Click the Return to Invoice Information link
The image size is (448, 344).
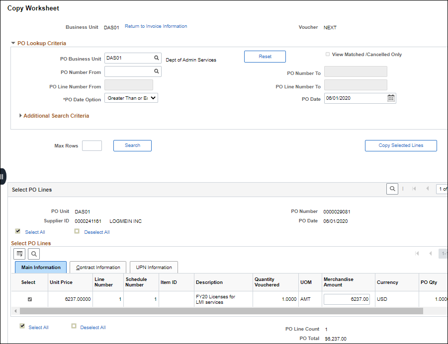point(156,26)
